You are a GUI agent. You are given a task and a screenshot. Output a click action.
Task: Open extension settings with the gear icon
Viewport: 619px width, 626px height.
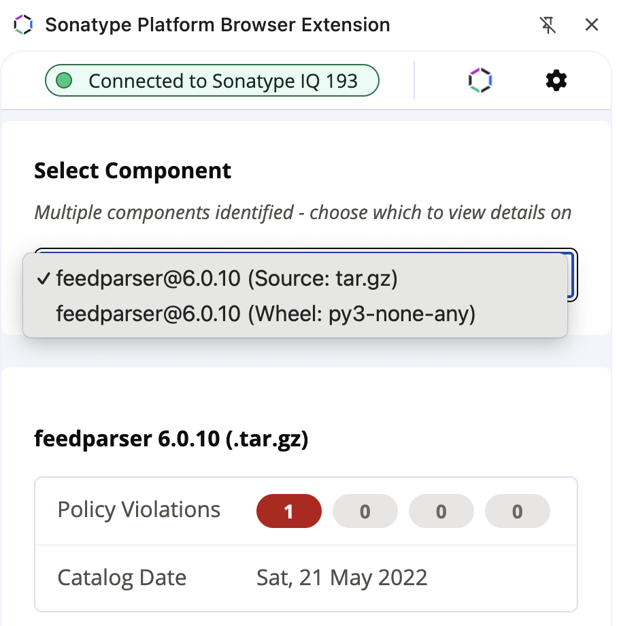pos(556,81)
